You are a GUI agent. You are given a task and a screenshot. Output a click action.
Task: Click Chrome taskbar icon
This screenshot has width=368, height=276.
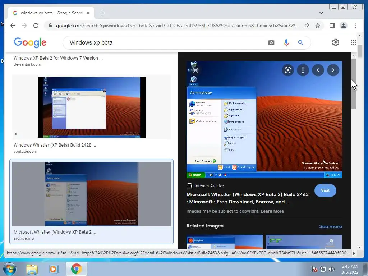pyautogui.click(x=76, y=269)
